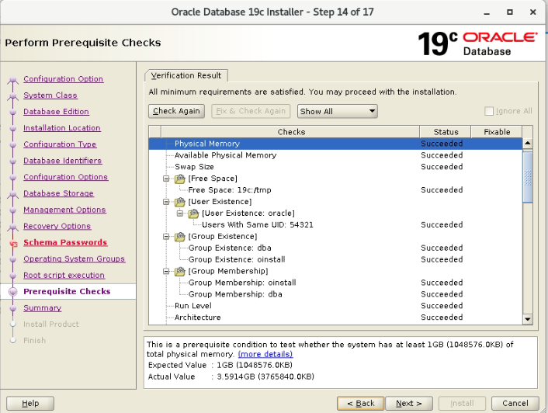The height and width of the screenshot is (413, 548).
Task: Collapse the Group Existence tree node
Action: [x=166, y=237]
